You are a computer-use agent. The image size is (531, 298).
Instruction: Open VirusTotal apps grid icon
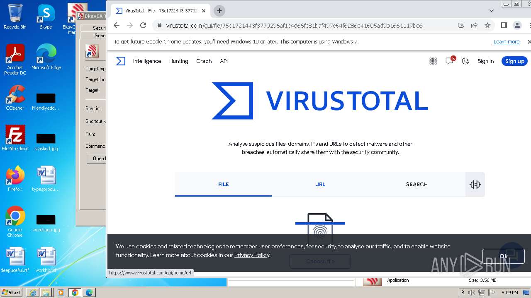[433, 61]
